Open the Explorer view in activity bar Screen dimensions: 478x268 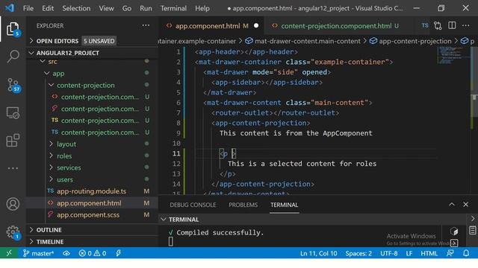point(13,29)
